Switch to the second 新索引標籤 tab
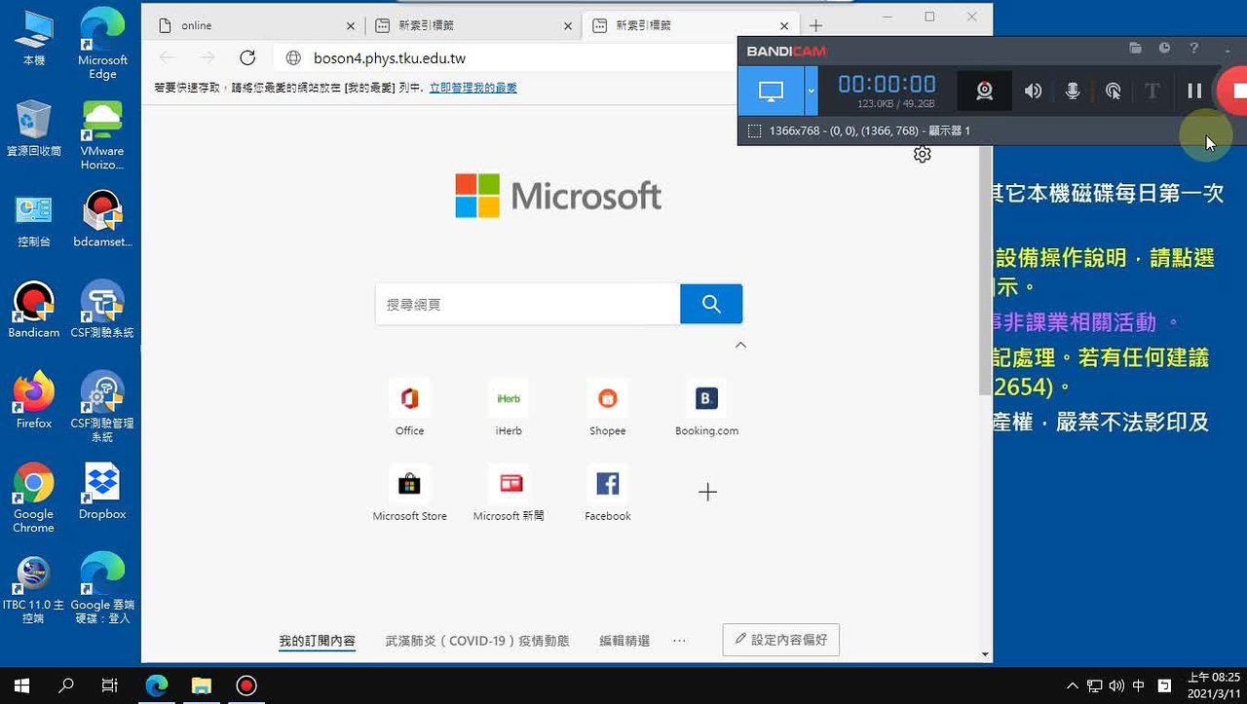Viewport: 1247px width, 704px height. tap(691, 25)
